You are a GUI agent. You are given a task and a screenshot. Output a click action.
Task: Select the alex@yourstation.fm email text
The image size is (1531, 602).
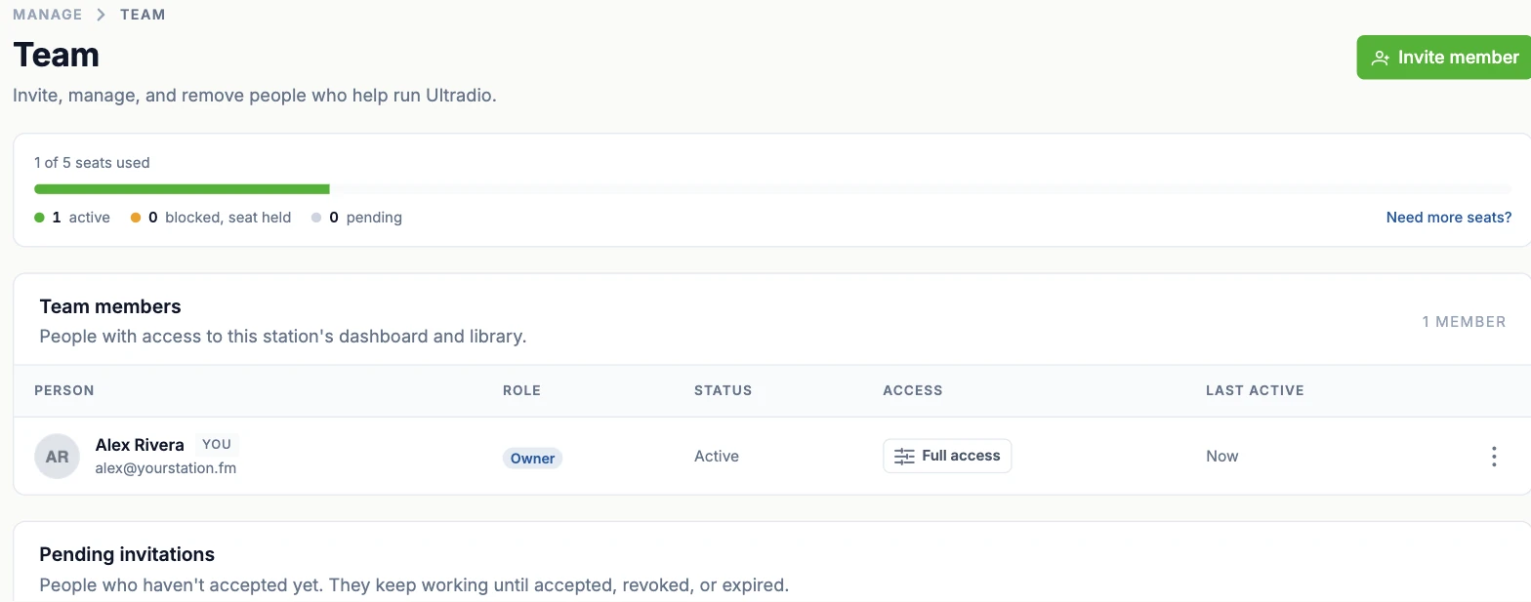pyautogui.click(x=165, y=468)
